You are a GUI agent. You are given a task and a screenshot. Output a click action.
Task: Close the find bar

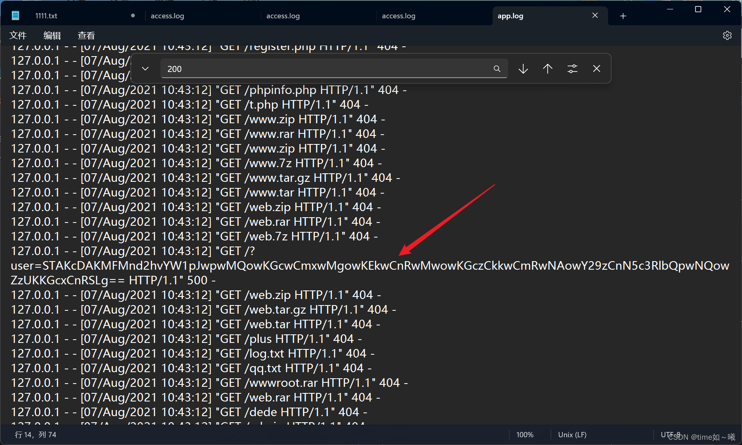coord(597,69)
